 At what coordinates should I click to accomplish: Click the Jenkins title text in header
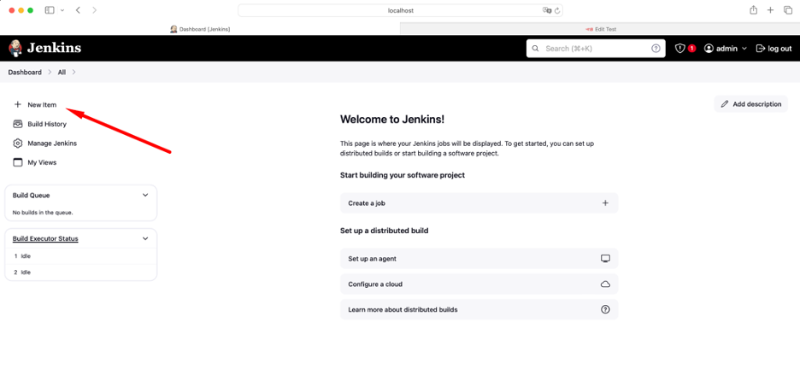tap(54, 49)
